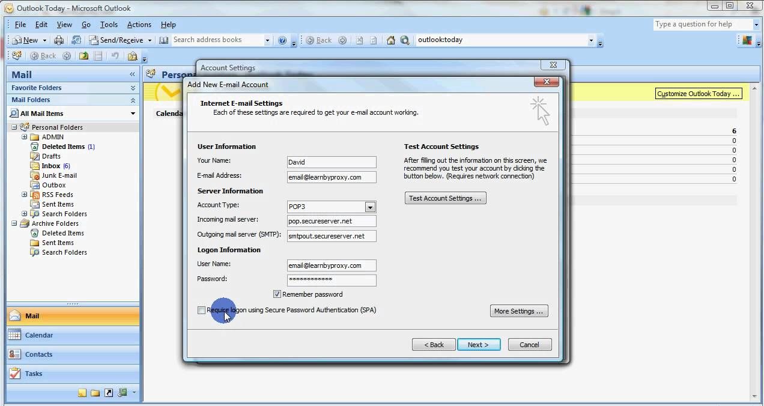Click the Search the Web globe icon

405,40
